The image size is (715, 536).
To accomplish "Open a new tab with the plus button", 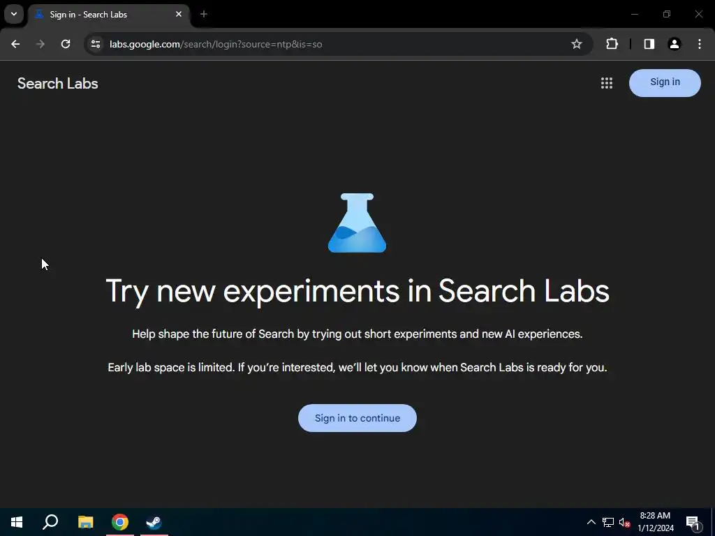I will point(204,14).
